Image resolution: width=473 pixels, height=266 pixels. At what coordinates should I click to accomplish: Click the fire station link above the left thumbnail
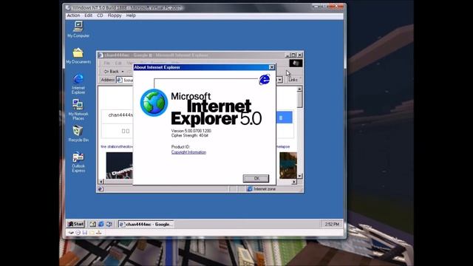[x=117, y=146]
